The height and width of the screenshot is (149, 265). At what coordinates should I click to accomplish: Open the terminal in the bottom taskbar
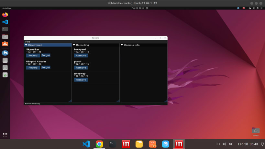pos(112,144)
